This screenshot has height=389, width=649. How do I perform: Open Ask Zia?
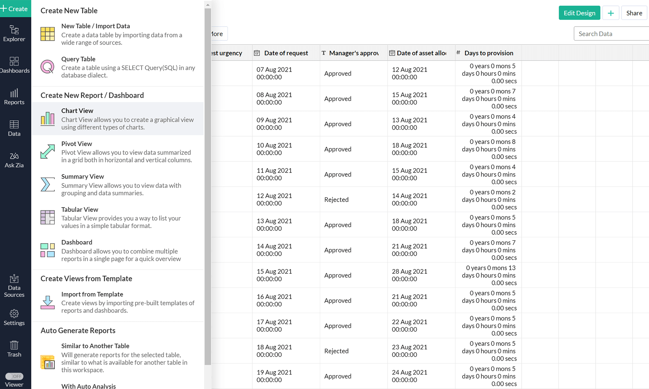[14, 160]
